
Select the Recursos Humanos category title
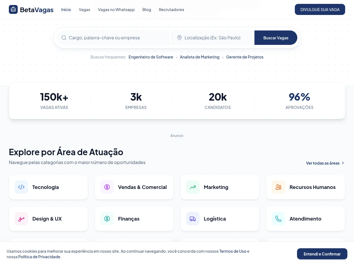tap(313, 187)
